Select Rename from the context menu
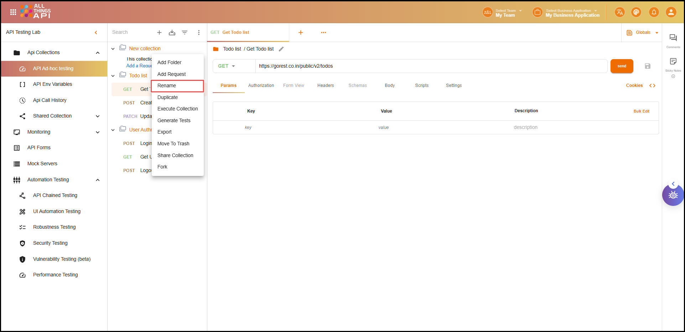The height and width of the screenshot is (332, 685). [167, 86]
